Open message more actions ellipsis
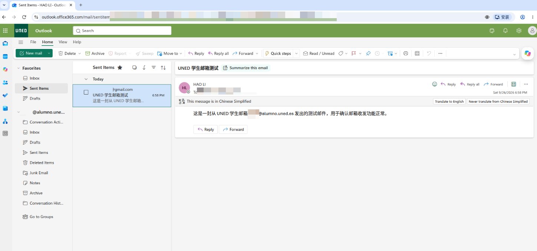The height and width of the screenshot is (251, 537). click(x=526, y=84)
